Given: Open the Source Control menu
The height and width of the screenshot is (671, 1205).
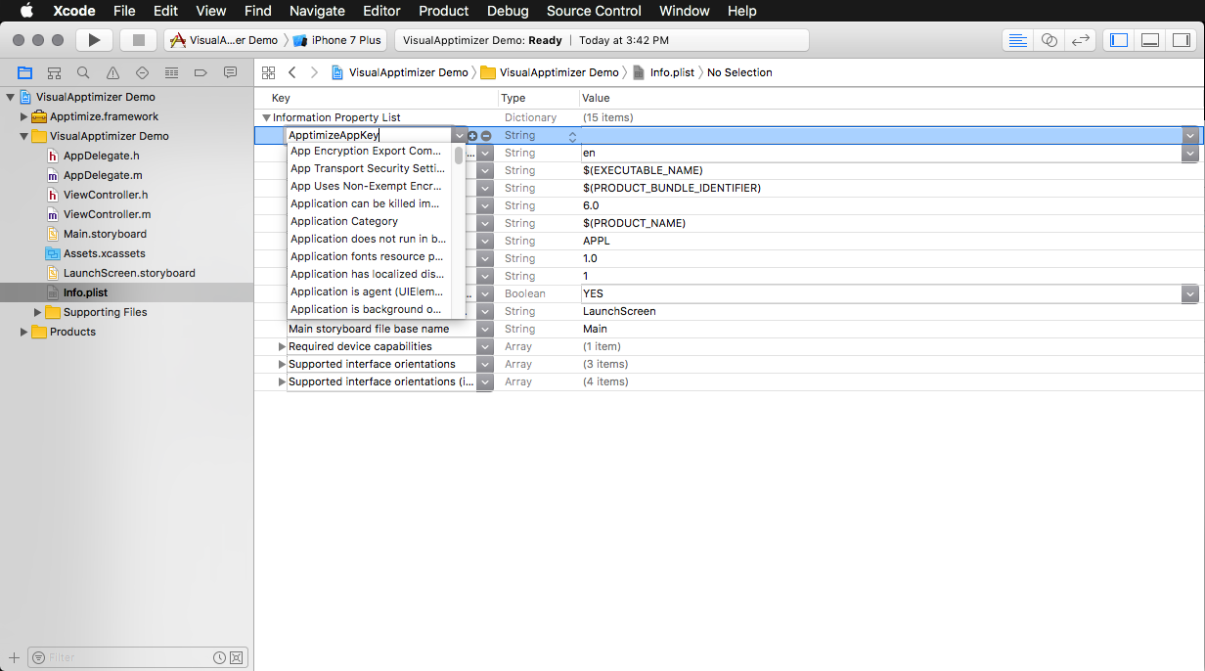Looking at the screenshot, I should (594, 11).
